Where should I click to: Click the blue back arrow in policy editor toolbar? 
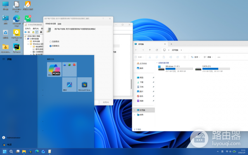tap(25, 32)
